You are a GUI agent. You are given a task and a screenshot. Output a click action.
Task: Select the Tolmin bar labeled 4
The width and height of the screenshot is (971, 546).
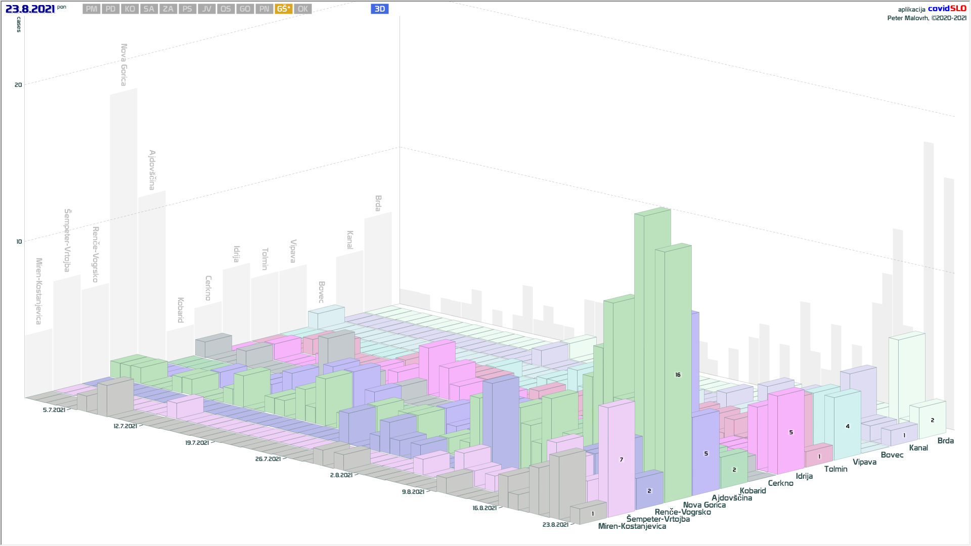tap(847, 426)
